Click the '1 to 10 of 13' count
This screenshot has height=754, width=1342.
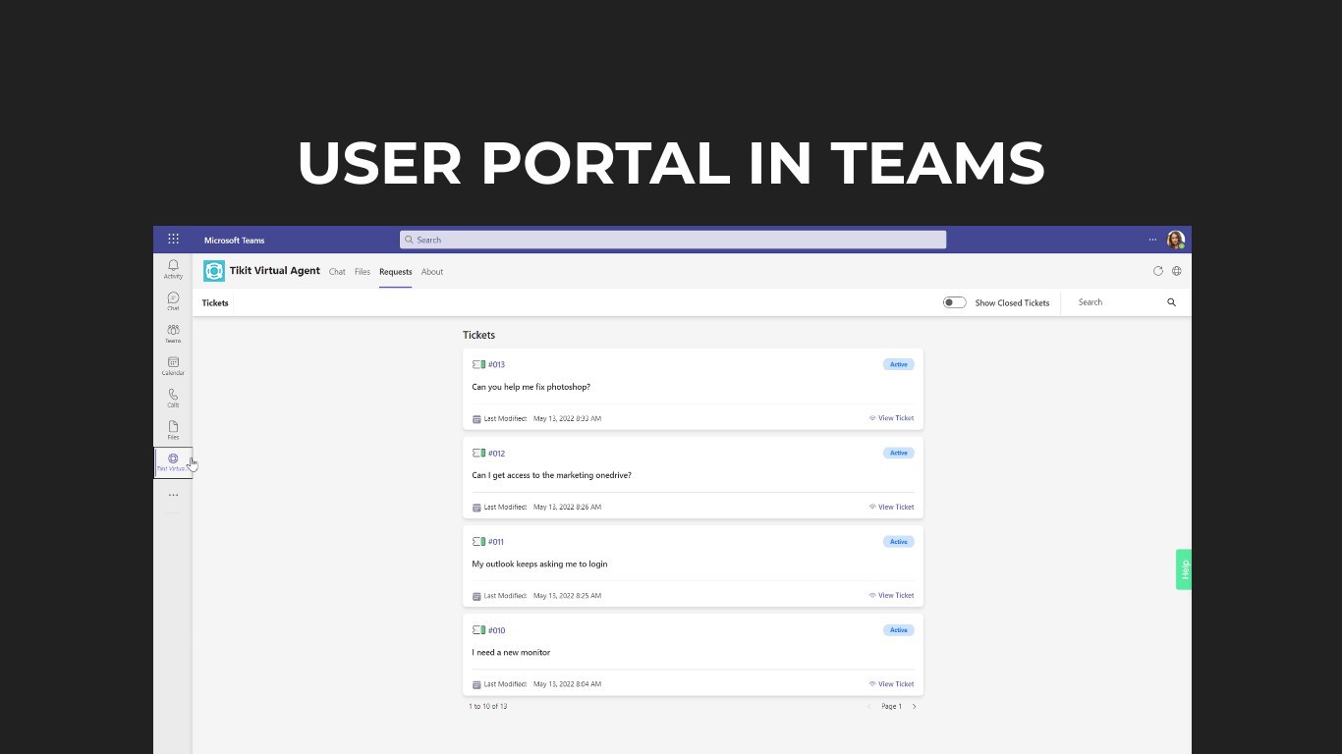point(487,706)
